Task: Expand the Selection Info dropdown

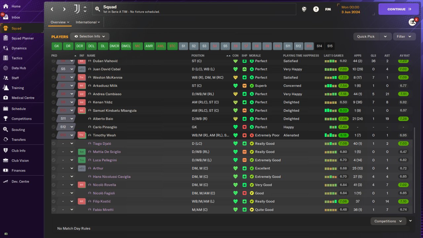Action: click(90, 36)
